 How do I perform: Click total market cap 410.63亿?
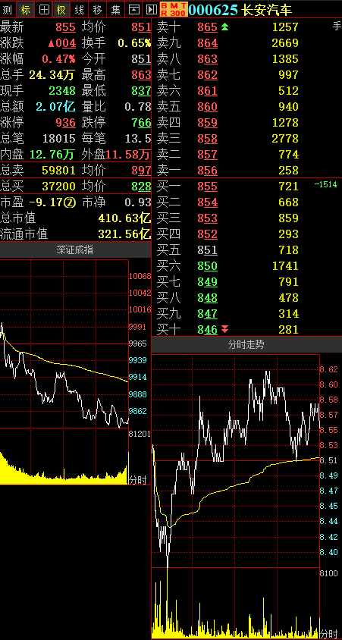click(x=124, y=218)
